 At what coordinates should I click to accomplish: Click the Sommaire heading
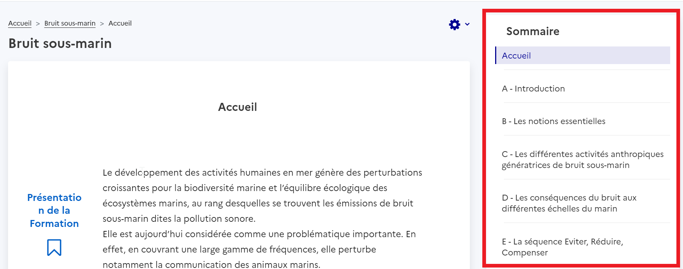[x=532, y=31]
